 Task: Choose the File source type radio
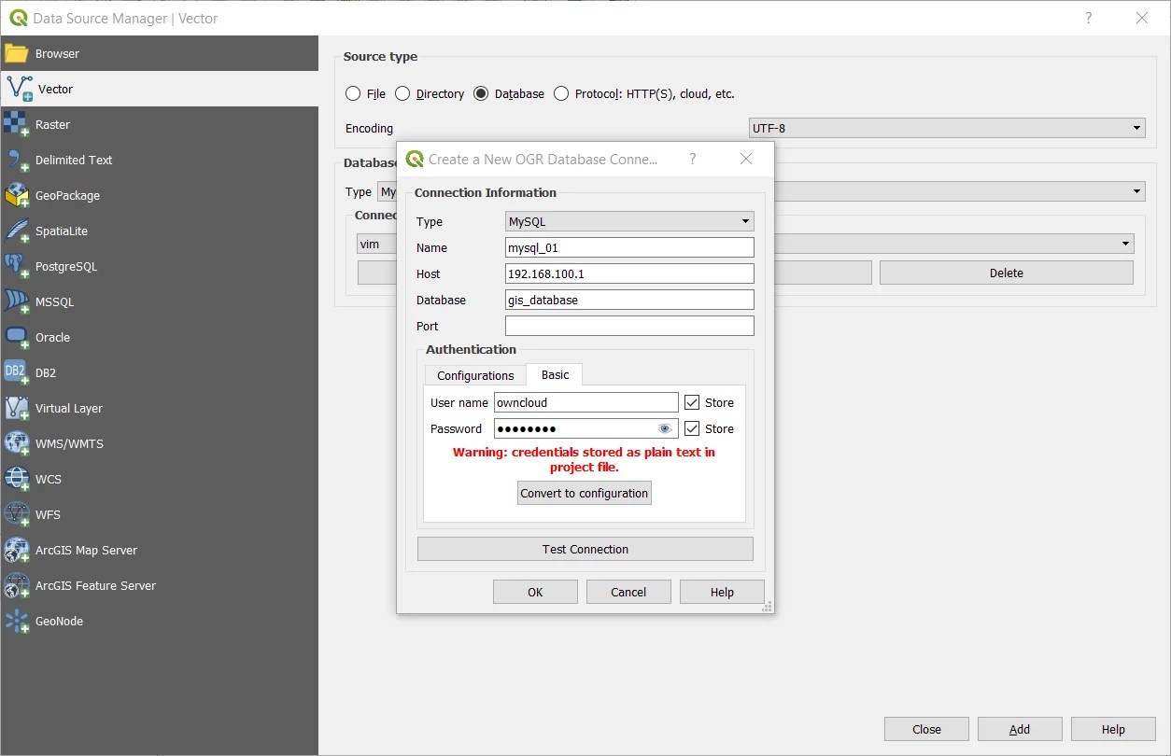click(353, 93)
